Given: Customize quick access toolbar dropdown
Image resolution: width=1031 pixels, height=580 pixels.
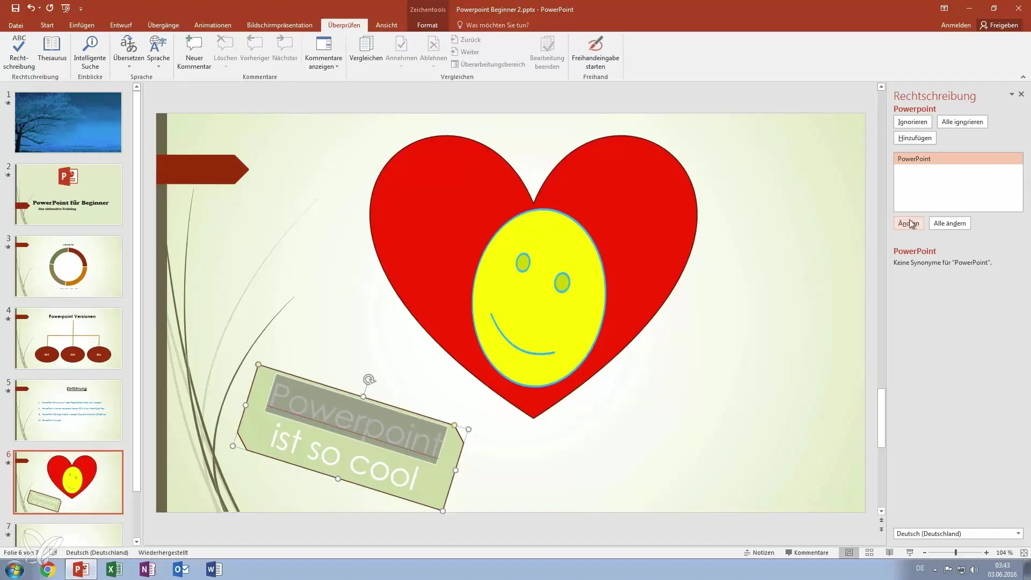Looking at the screenshot, I should [x=81, y=9].
